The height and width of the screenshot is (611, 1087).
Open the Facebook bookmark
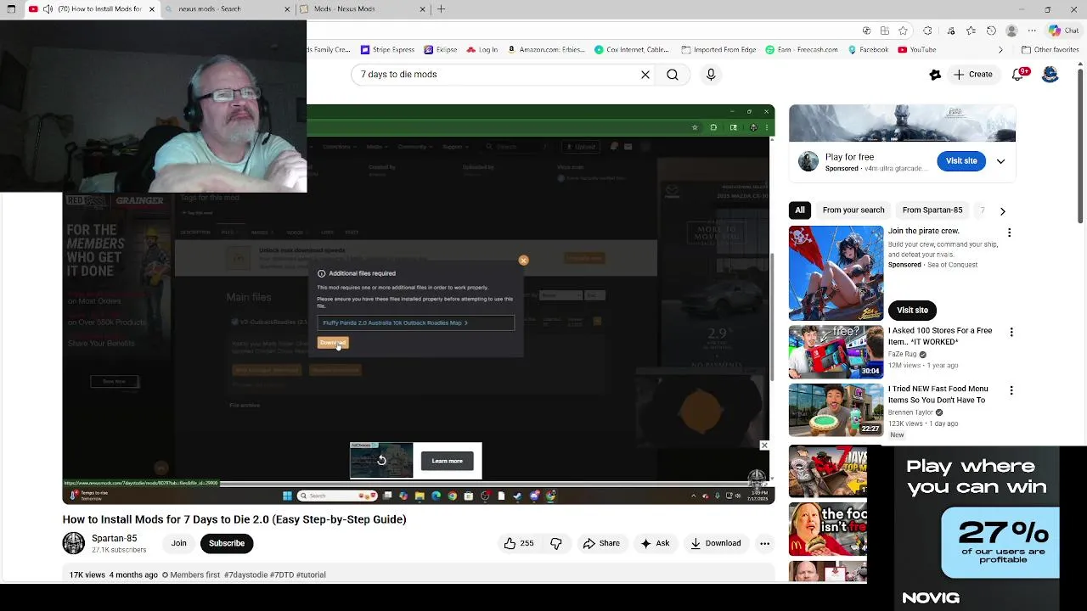(868, 50)
